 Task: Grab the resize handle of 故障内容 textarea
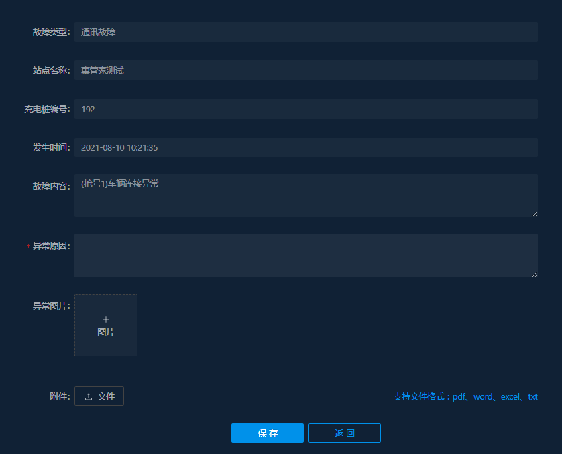tap(535, 214)
